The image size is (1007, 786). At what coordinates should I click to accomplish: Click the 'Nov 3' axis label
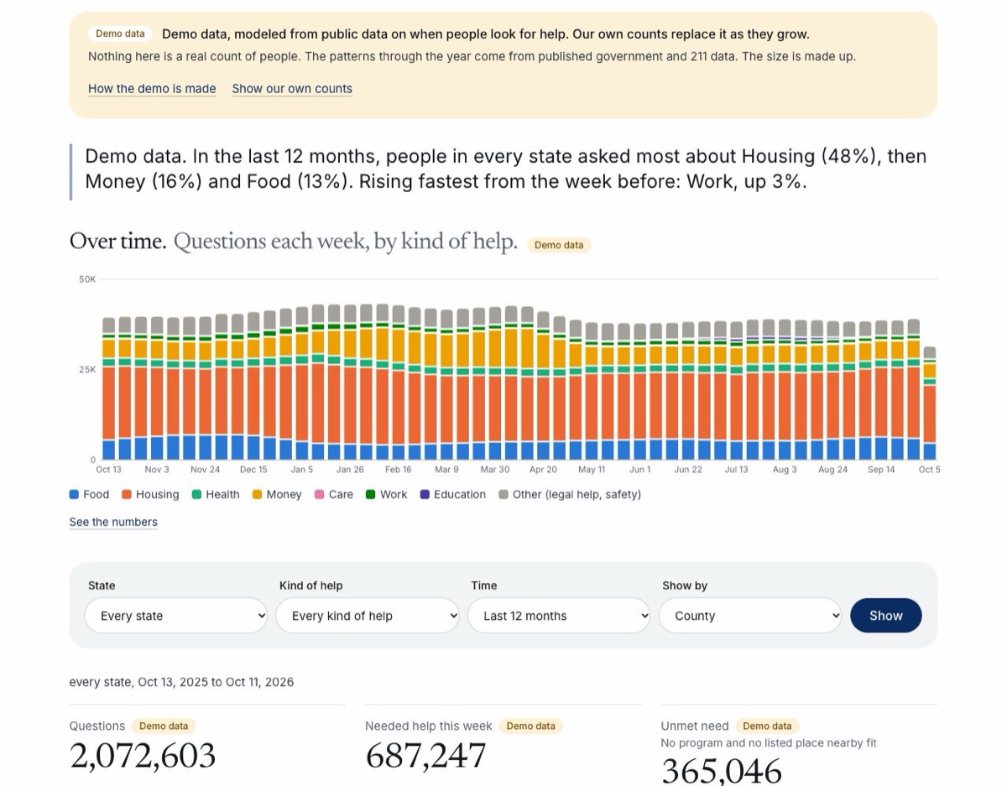[157, 470]
